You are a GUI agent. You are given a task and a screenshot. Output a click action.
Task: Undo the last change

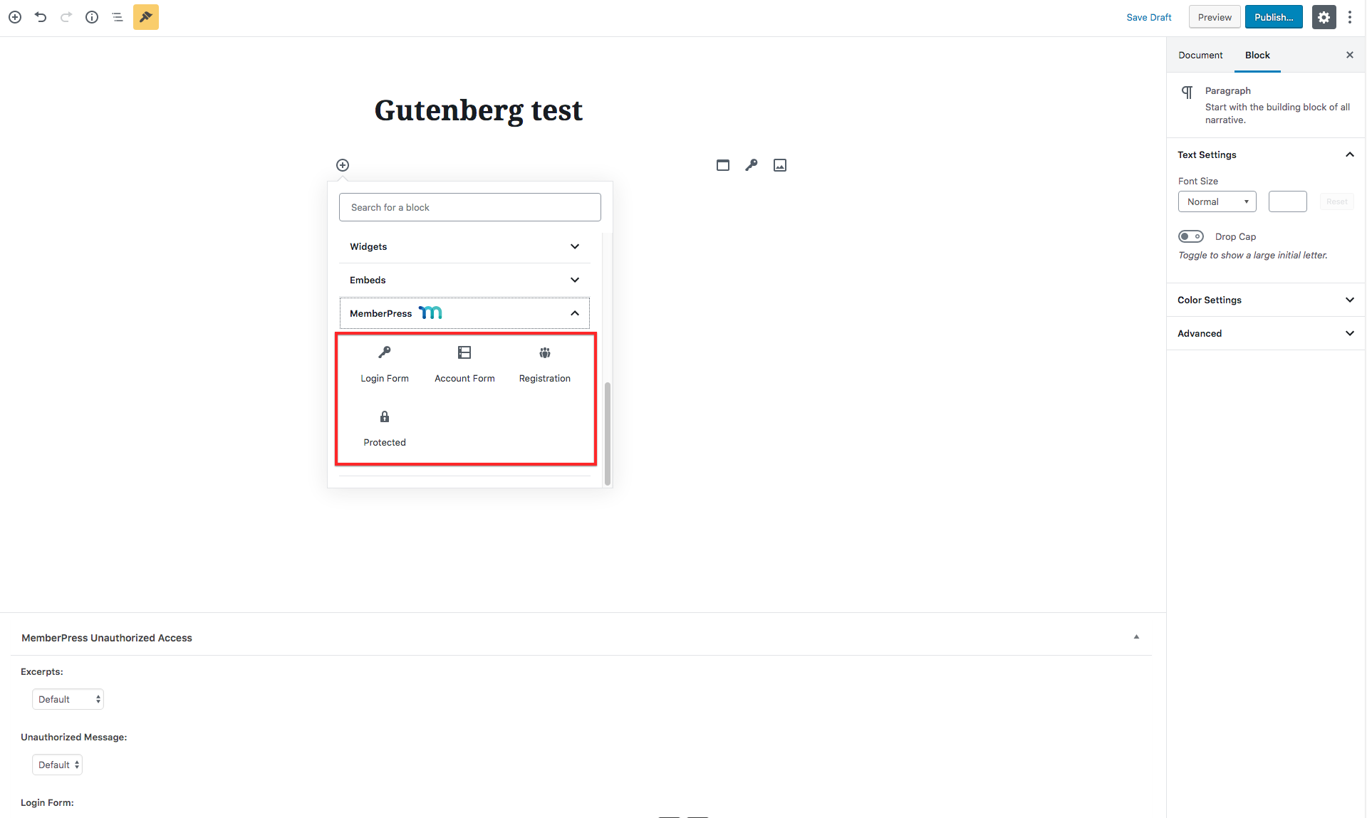41,17
